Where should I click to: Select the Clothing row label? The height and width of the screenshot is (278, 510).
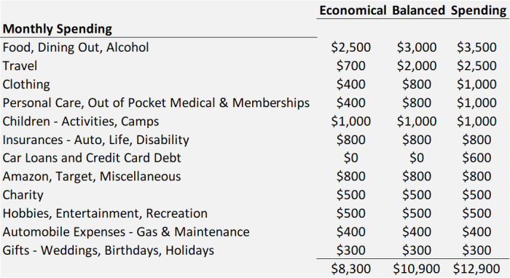(x=26, y=84)
